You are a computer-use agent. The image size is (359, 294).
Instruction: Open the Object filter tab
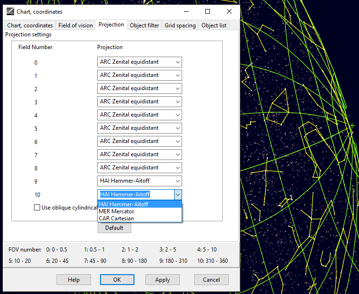pyautogui.click(x=144, y=25)
